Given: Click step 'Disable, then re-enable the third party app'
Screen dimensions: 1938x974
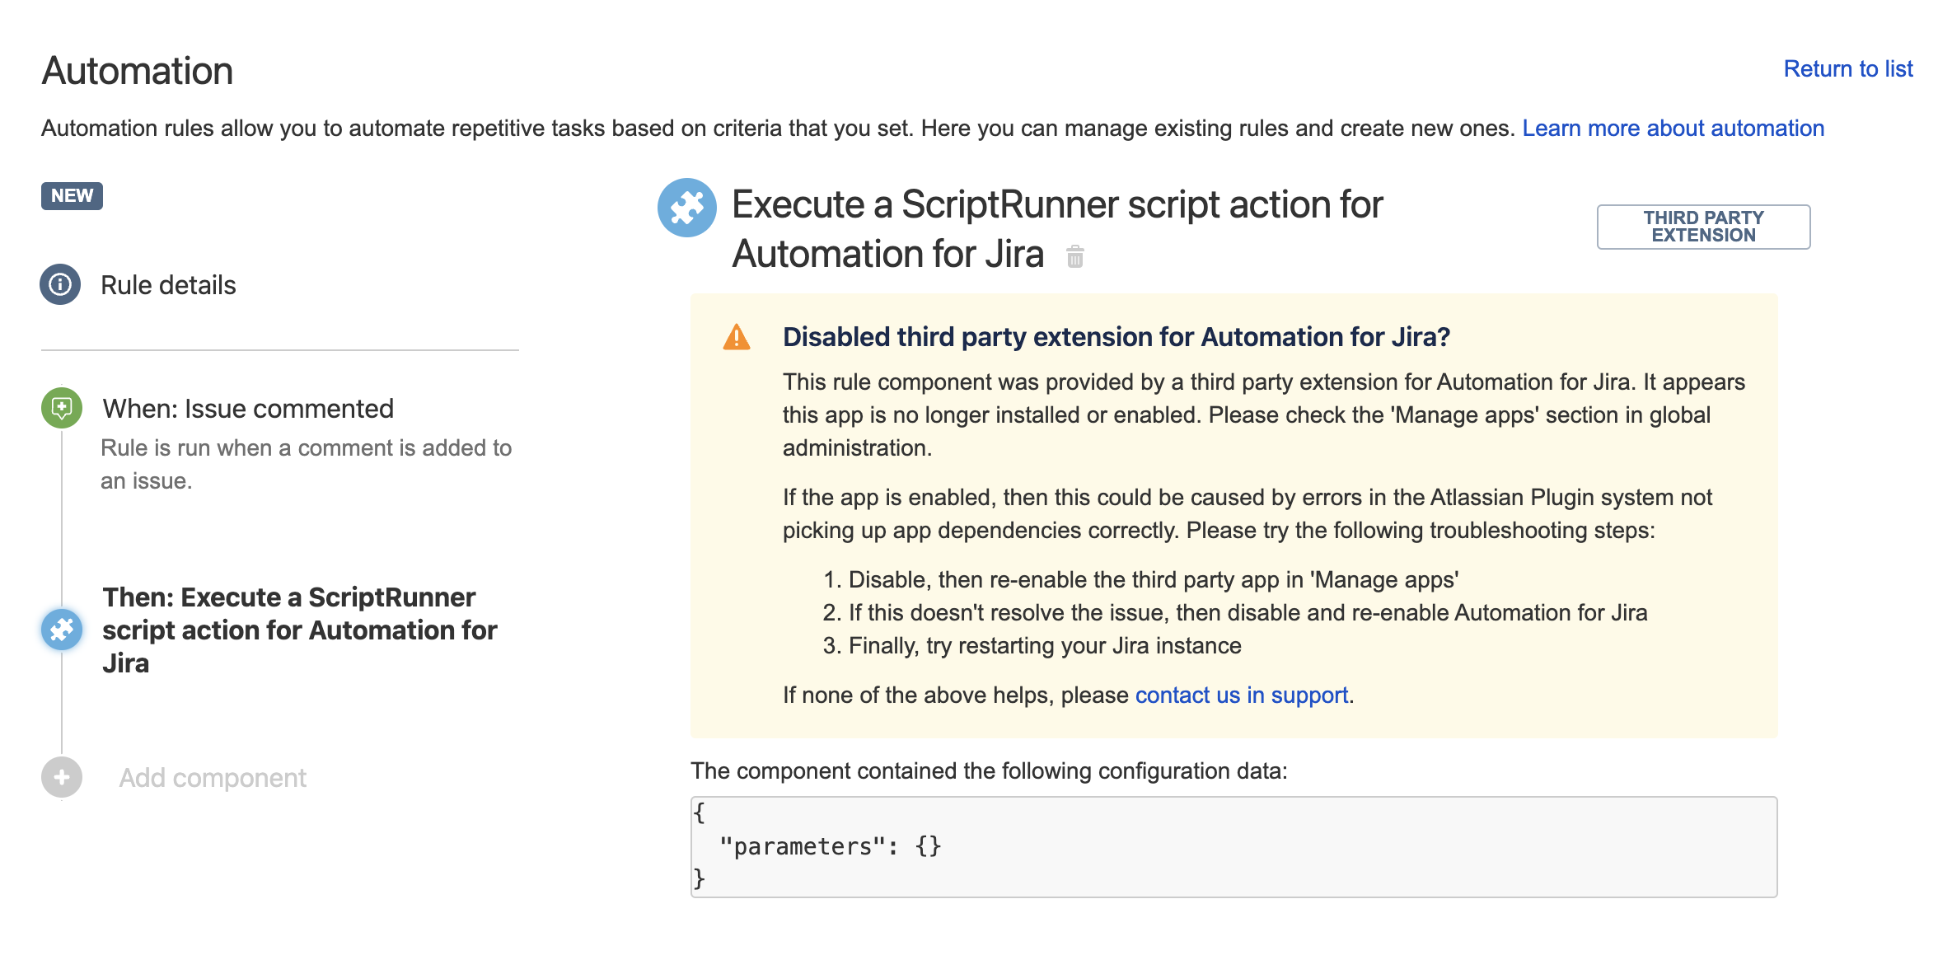Looking at the screenshot, I should coord(1154,579).
